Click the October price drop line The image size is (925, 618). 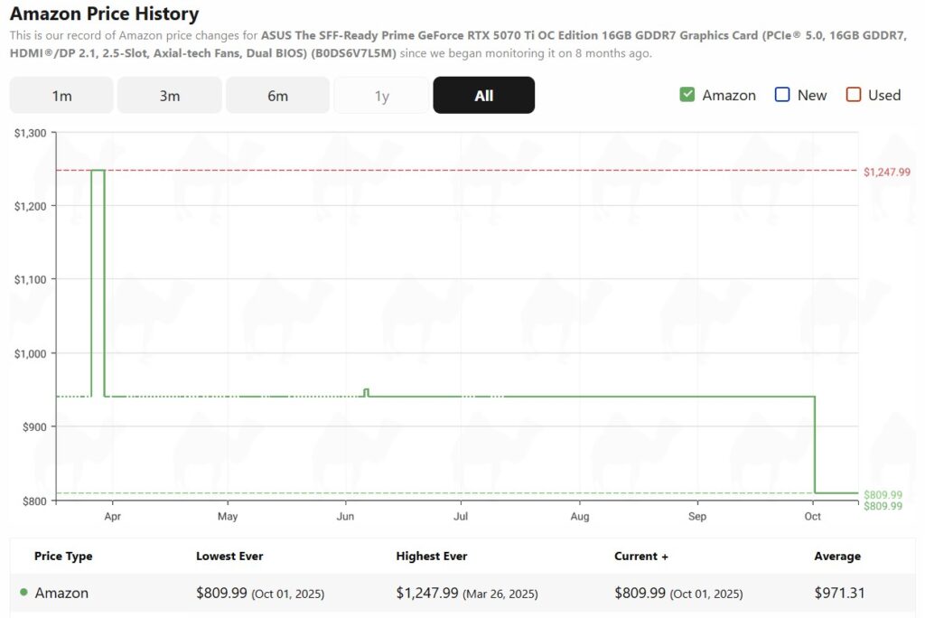click(x=815, y=443)
